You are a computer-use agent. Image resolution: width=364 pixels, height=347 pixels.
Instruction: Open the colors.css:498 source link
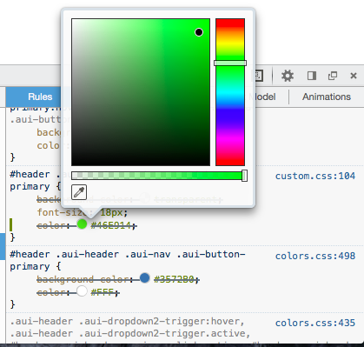click(315, 256)
